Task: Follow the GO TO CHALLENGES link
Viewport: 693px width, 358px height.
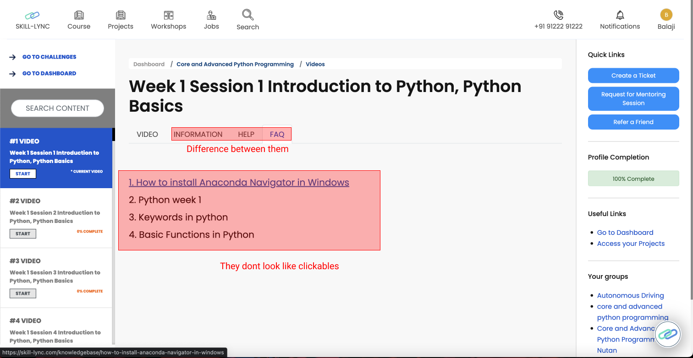Action: point(49,57)
